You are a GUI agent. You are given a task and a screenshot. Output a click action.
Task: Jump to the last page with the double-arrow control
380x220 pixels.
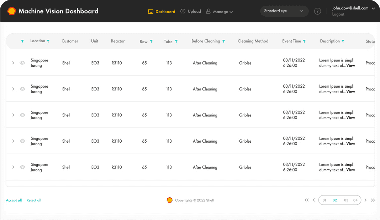click(x=373, y=200)
